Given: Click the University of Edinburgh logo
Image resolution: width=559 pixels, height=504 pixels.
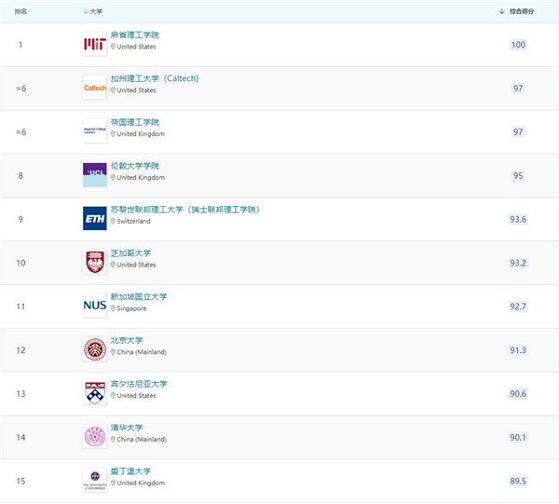Looking at the screenshot, I should tap(95, 480).
